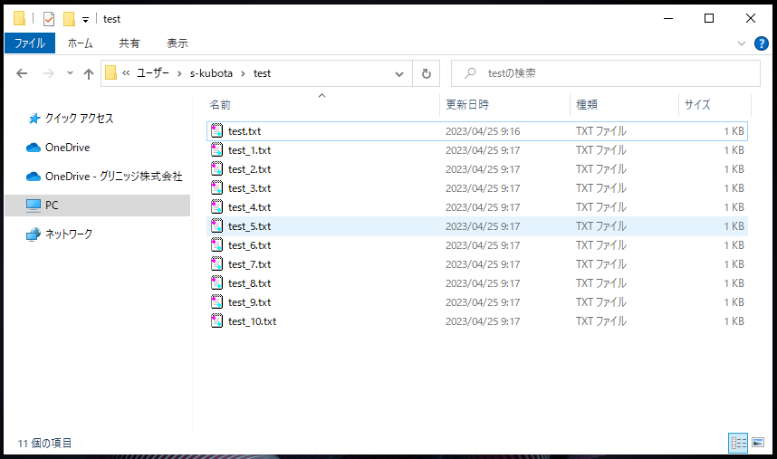Select the file test_9.txt
The width and height of the screenshot is (777, 459).
point(477,302)
